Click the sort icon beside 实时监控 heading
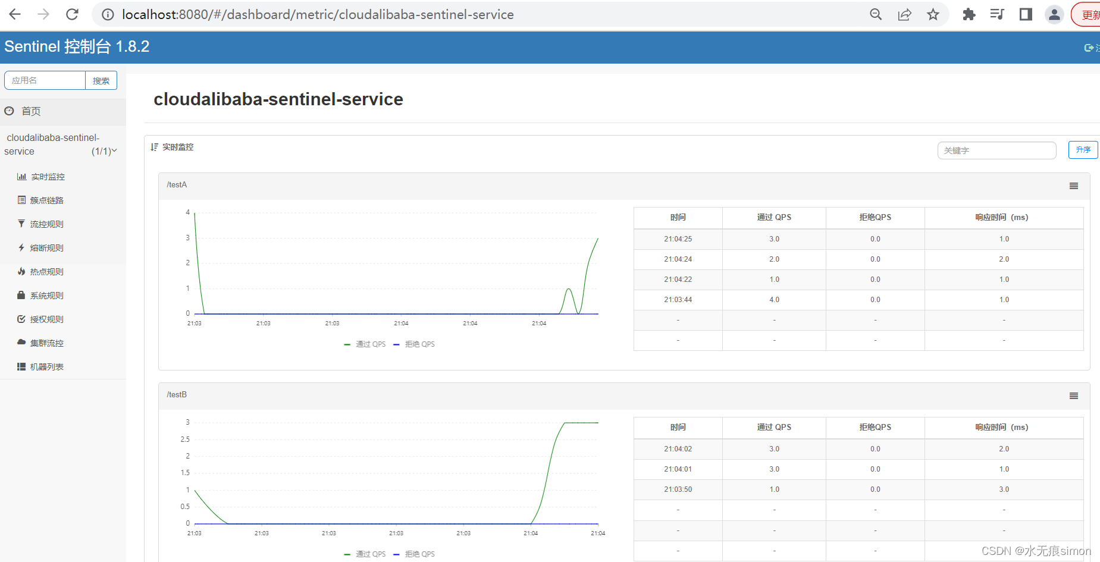 pyautogui.click(x=154, y=147)
